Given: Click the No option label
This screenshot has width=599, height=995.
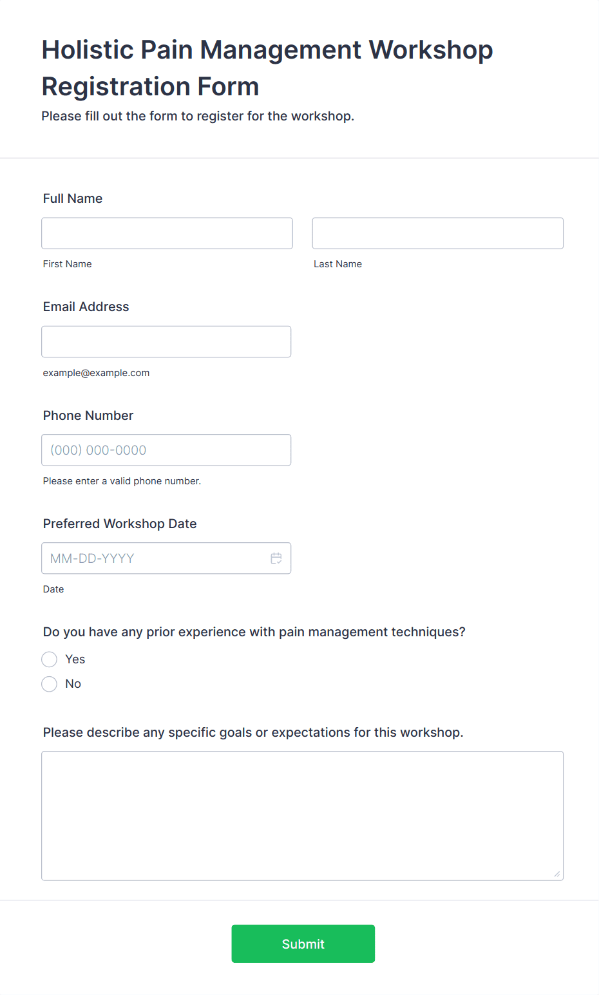Looking at the screenshot, I should 73,684.
